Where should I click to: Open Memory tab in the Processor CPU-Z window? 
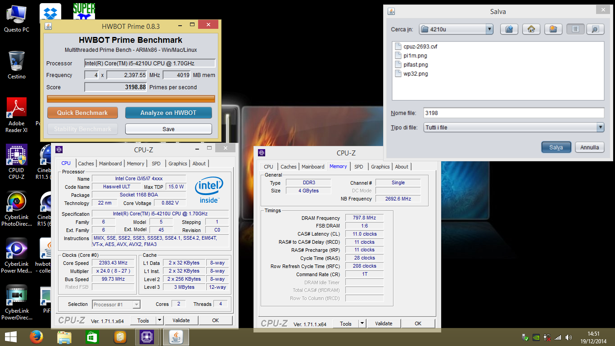[x=136, y=164]
